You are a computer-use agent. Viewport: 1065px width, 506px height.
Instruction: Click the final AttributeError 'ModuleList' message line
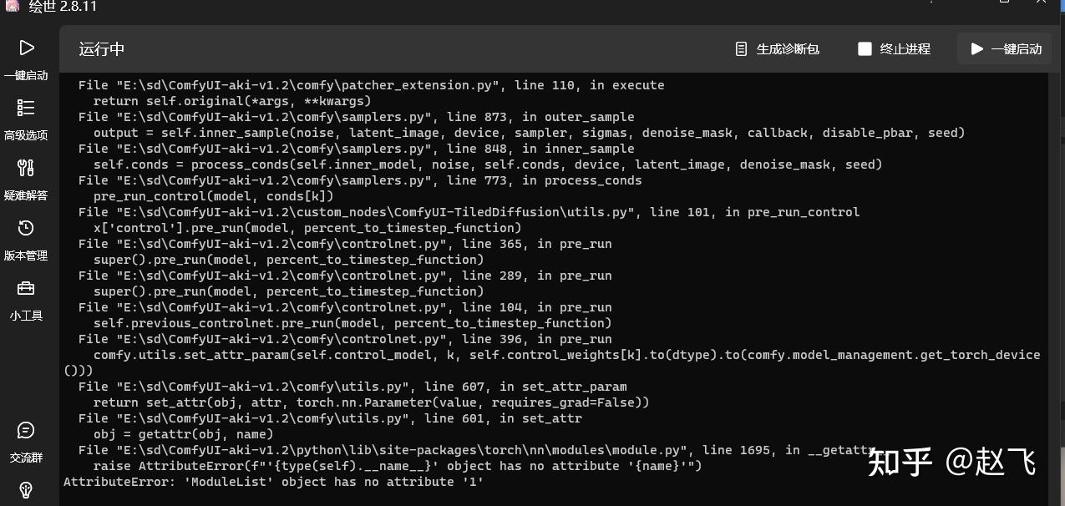click(x=273, y=482)
